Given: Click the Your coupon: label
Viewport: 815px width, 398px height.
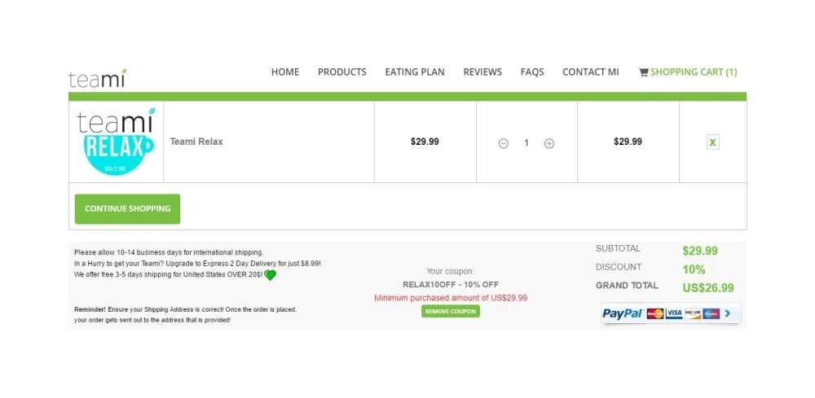Looking at the screenshot, I should click(x=451, y=271).
